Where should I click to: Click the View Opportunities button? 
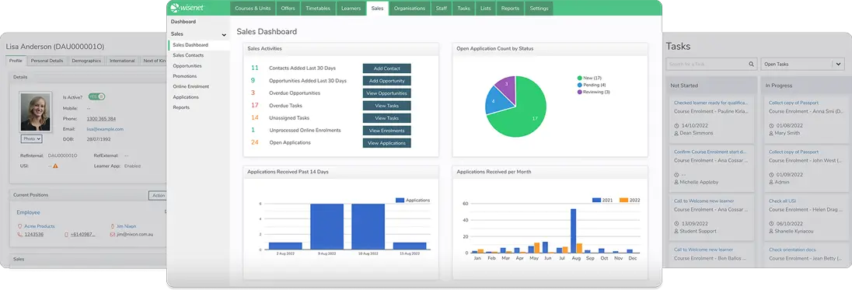[x=387, y=93]
